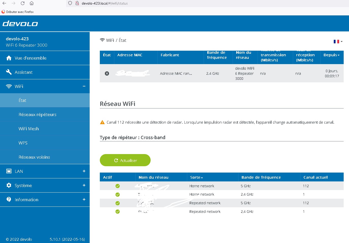Sort the device table by Depuis

331,55
